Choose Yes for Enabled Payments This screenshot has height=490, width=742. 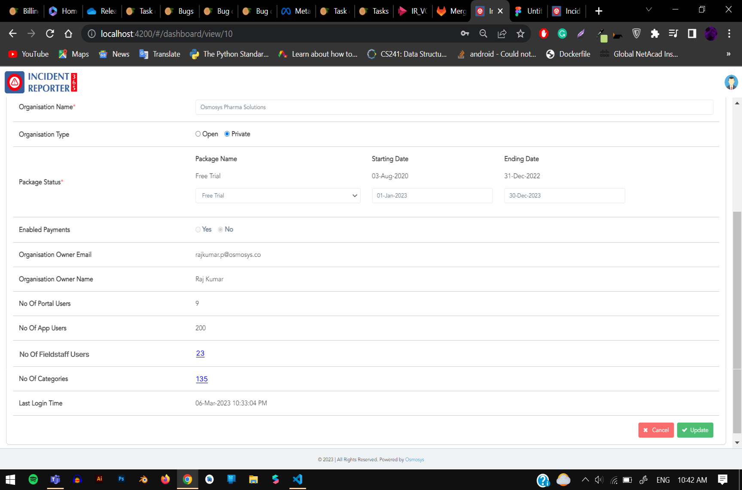pyautogui.click(x=198, y=229)
